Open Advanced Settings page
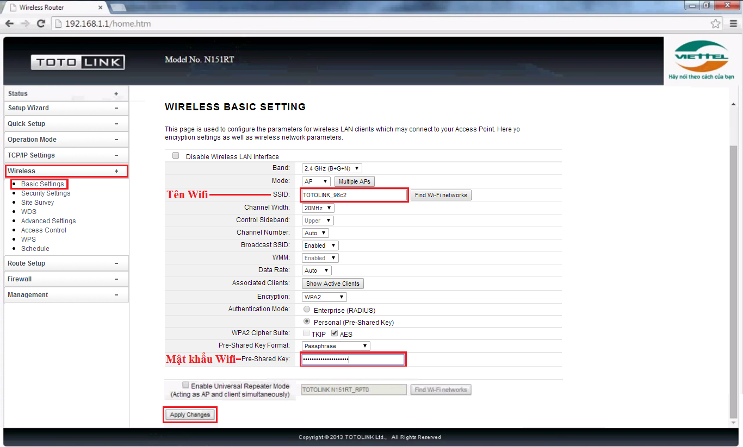Image resolution: width=743 pixels, height=447 pixels. (x=48, y=221)
